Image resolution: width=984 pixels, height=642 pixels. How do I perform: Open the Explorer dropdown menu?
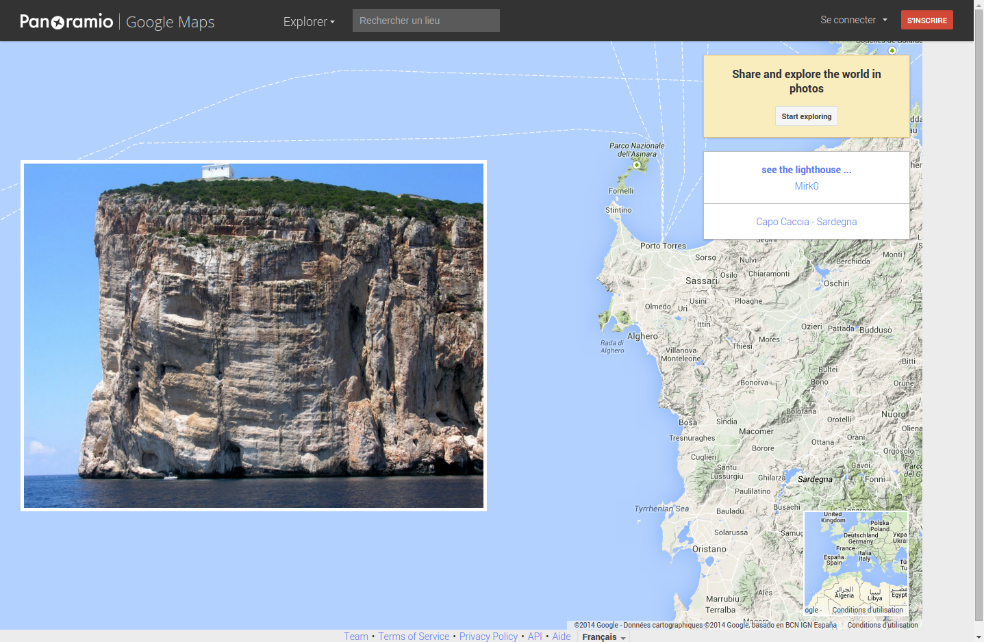point(309,21)
